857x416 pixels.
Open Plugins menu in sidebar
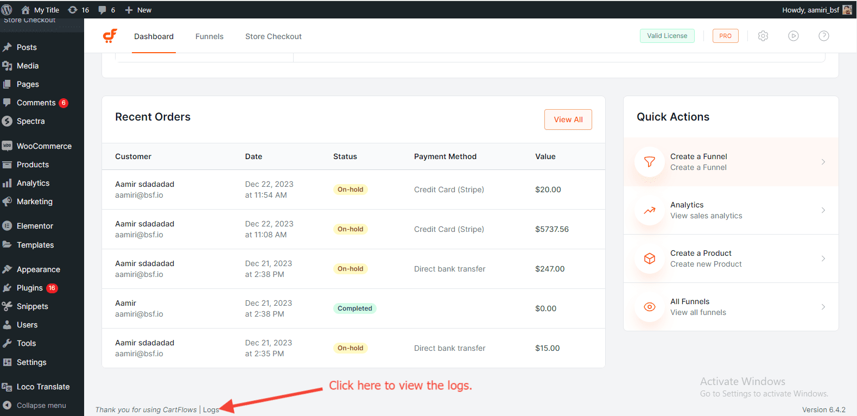tap(29, 288)
